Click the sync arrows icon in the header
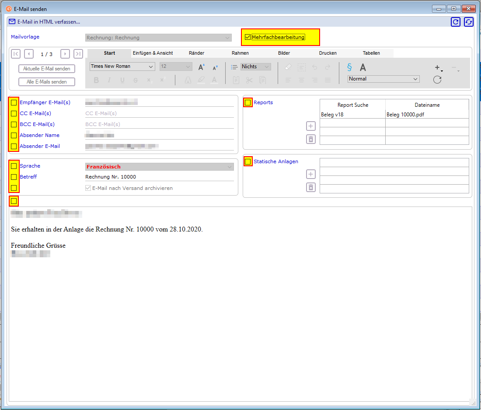 pyautogui.click(x=469, y=22)
